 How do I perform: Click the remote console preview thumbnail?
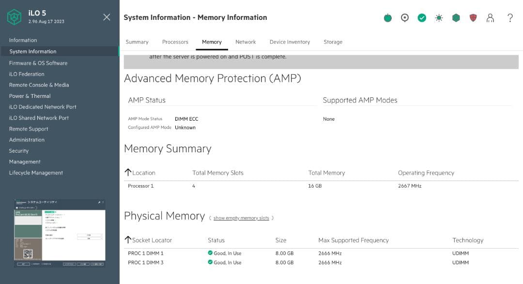(59, 233)
